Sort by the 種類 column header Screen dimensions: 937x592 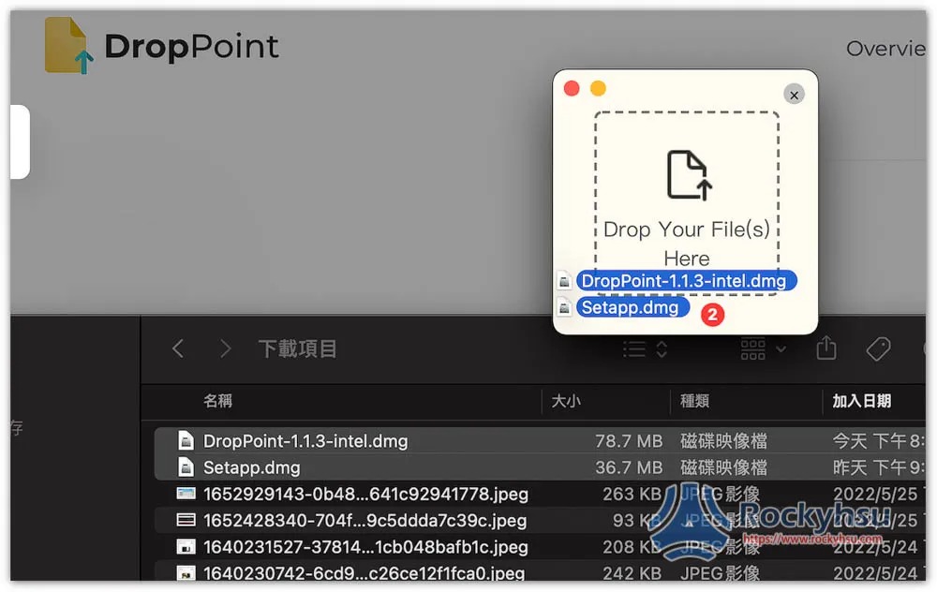[694, 401]
